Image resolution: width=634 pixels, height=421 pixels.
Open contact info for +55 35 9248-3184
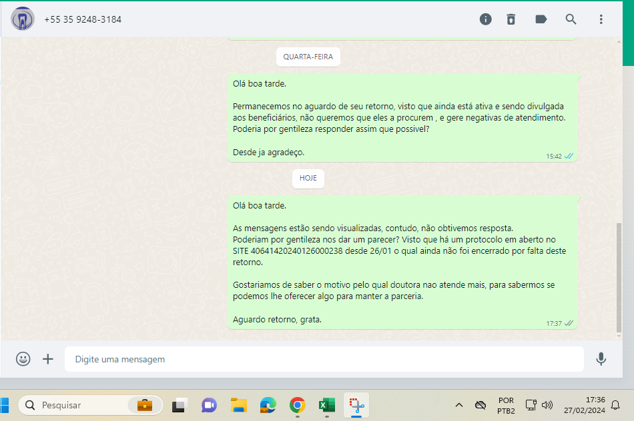(x=83, y=19)
